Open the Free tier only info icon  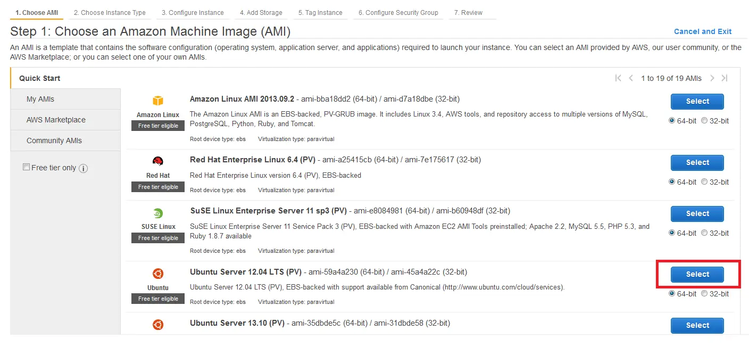click(x=84, y=168)
